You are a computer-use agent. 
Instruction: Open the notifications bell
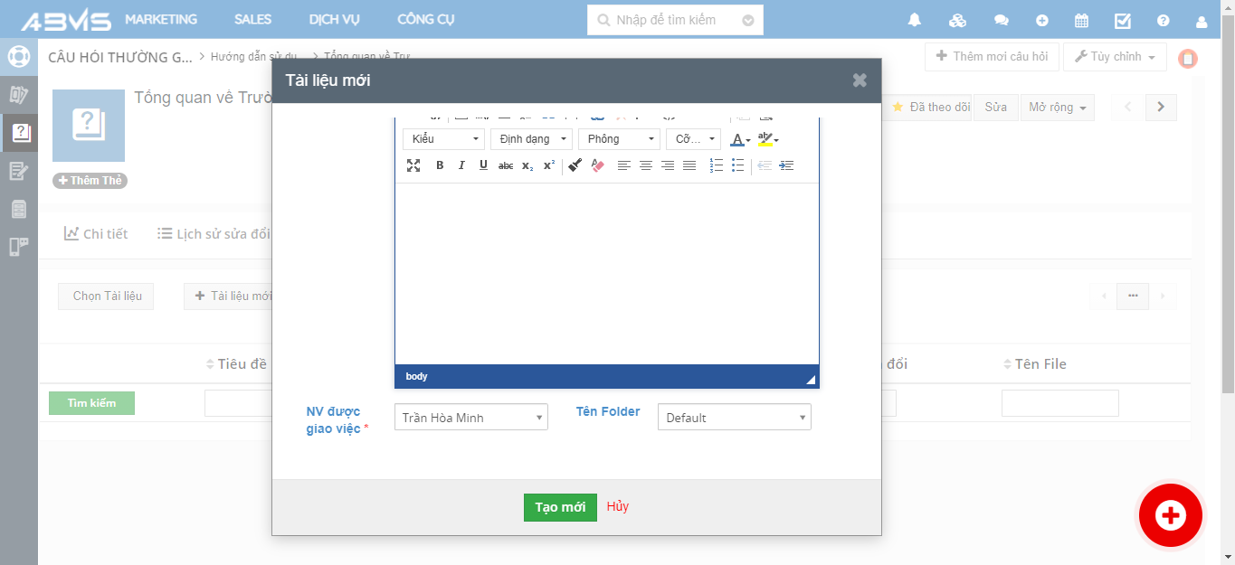(x=915, y=20)
